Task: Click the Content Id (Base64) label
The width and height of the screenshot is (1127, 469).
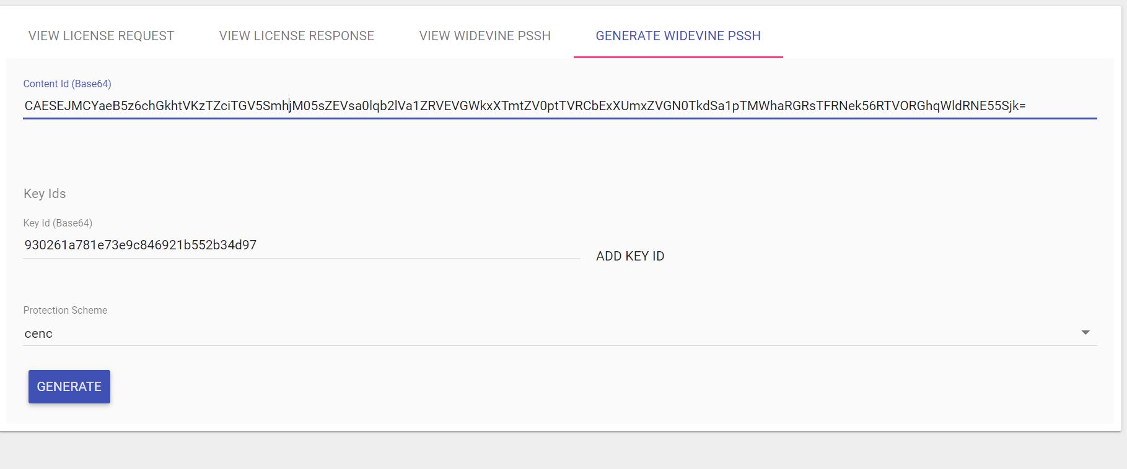Action: pyautogui.click(x=67, y=84)
